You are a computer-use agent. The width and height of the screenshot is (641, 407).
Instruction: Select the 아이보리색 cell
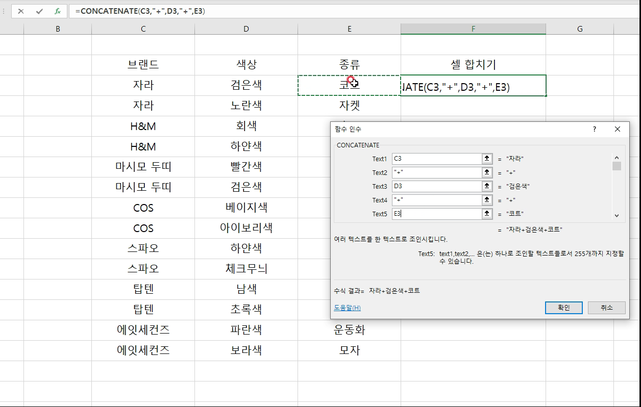[246, 228]
